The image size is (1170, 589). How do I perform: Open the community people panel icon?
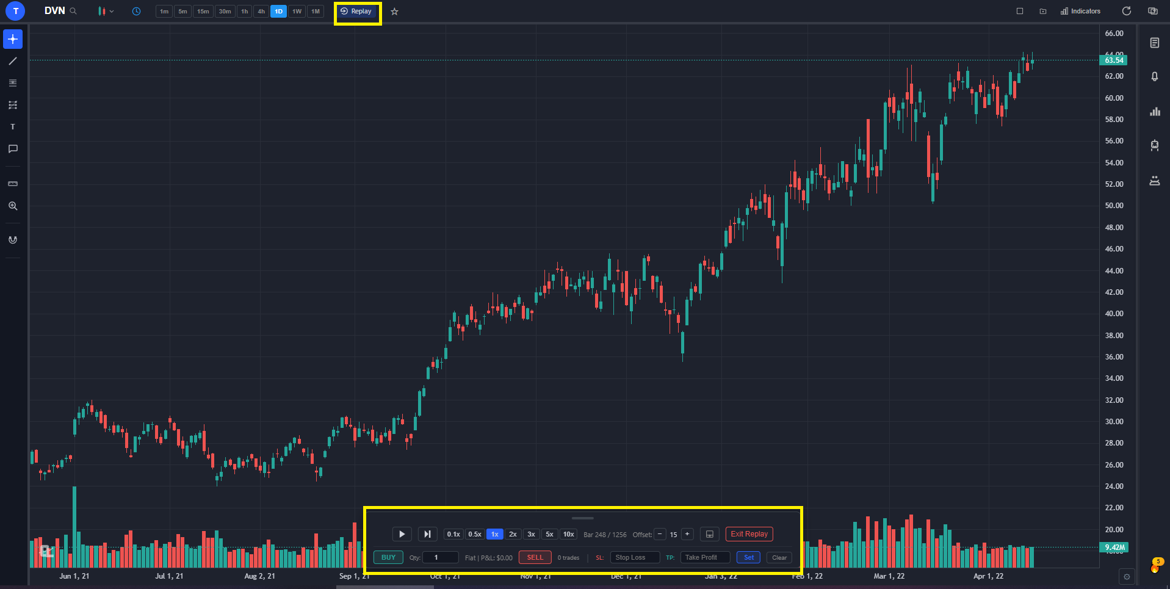pyautogui.click(x=1155, y=181)
